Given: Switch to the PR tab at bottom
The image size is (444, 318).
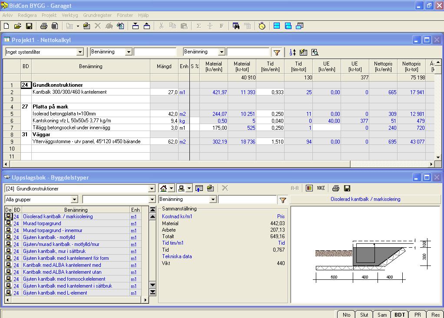Looking at the screenshot, I should click(x=417, y=315).
